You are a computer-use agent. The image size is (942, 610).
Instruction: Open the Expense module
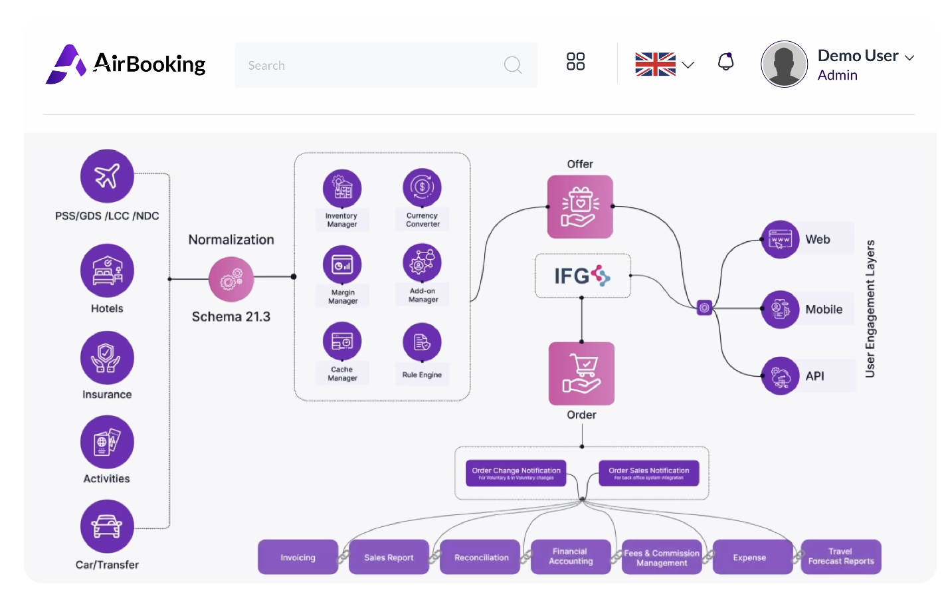[x=753, y=558]
